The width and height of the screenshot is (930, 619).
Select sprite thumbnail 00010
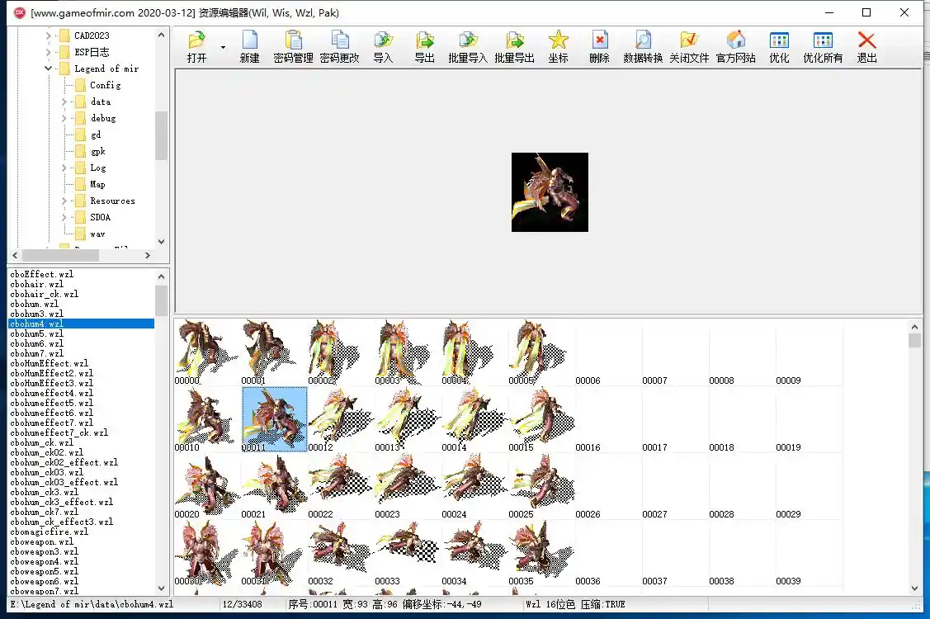click(x=207, y=419)
